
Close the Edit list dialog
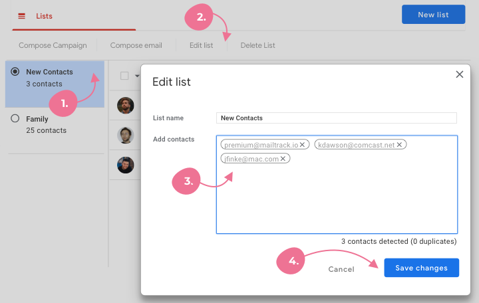point(459,74)
